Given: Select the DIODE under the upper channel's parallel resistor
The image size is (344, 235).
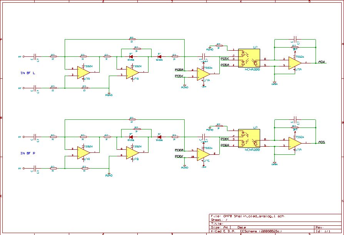Looking at the screenshot, I should 131,57.
